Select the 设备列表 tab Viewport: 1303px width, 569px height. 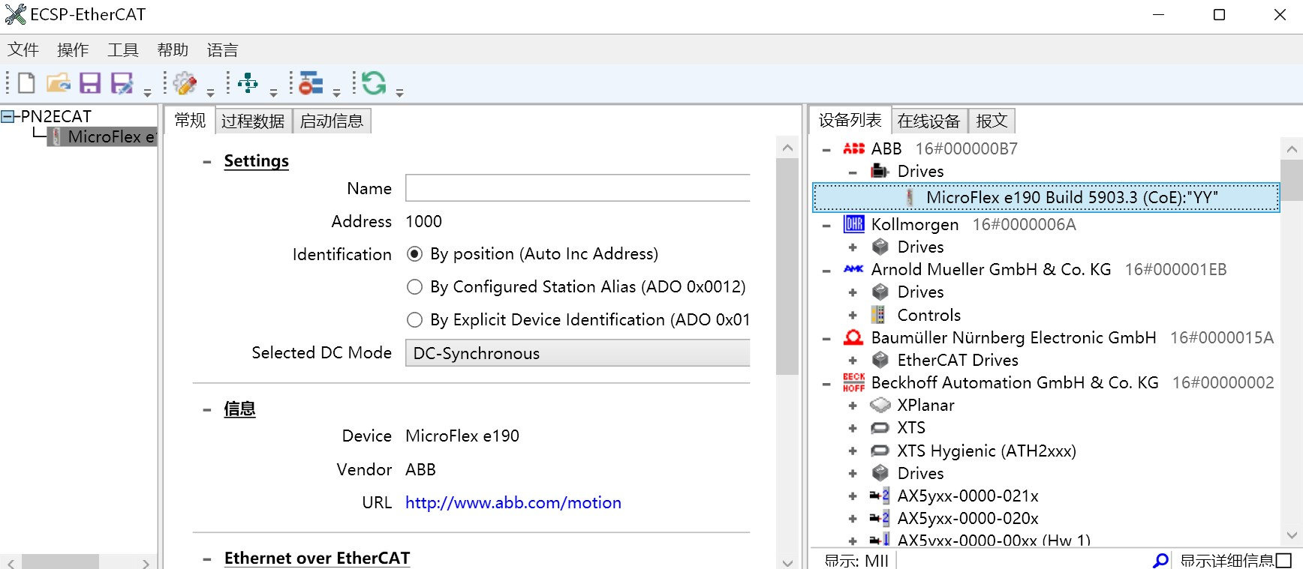click(x=850, y=120)
